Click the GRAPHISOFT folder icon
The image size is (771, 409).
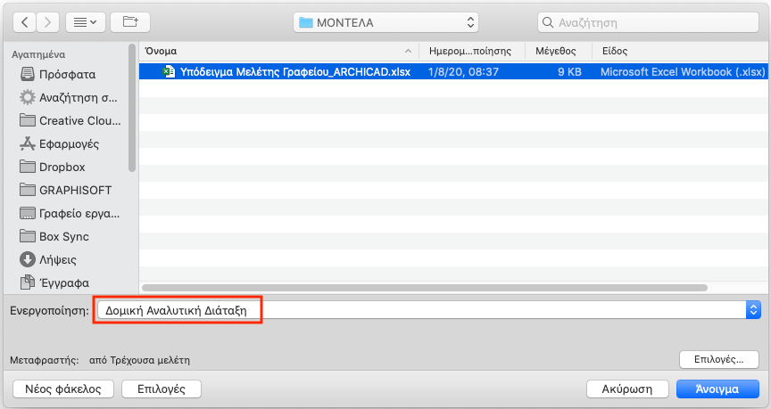28,190
